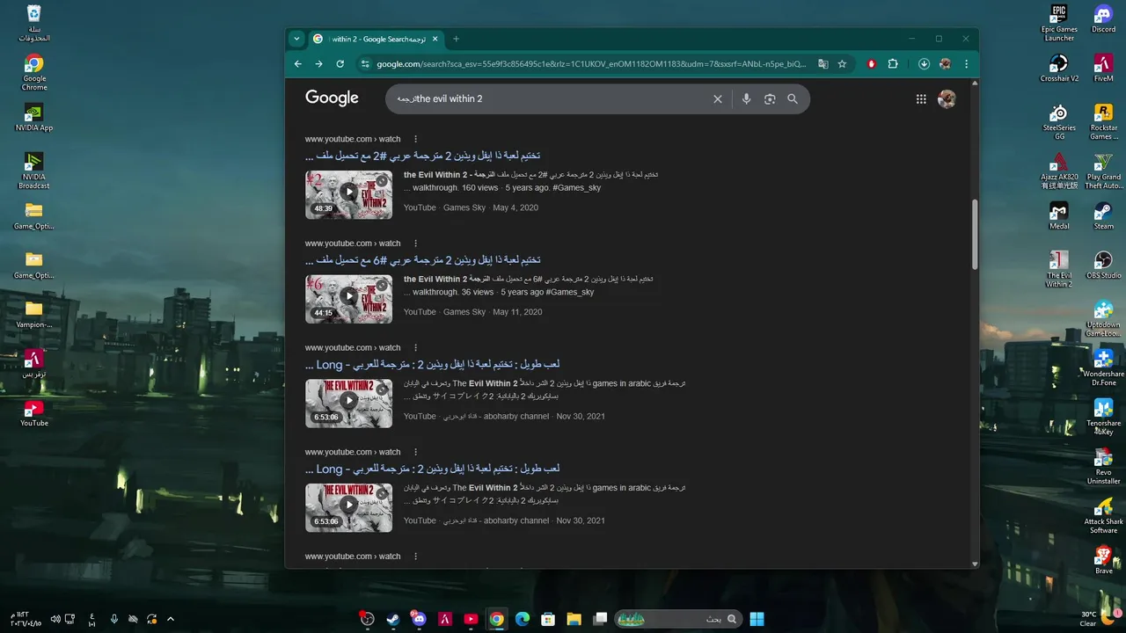Open Epic Games Launcher desktop icon
The height and width of the screenshot is (633, 1126).
[x=1059, y=23]
